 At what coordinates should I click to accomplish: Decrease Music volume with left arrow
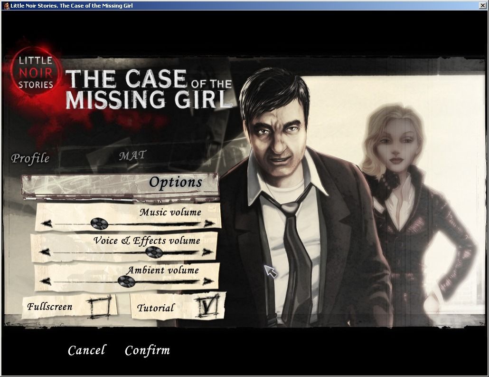[x=46, y=223]
